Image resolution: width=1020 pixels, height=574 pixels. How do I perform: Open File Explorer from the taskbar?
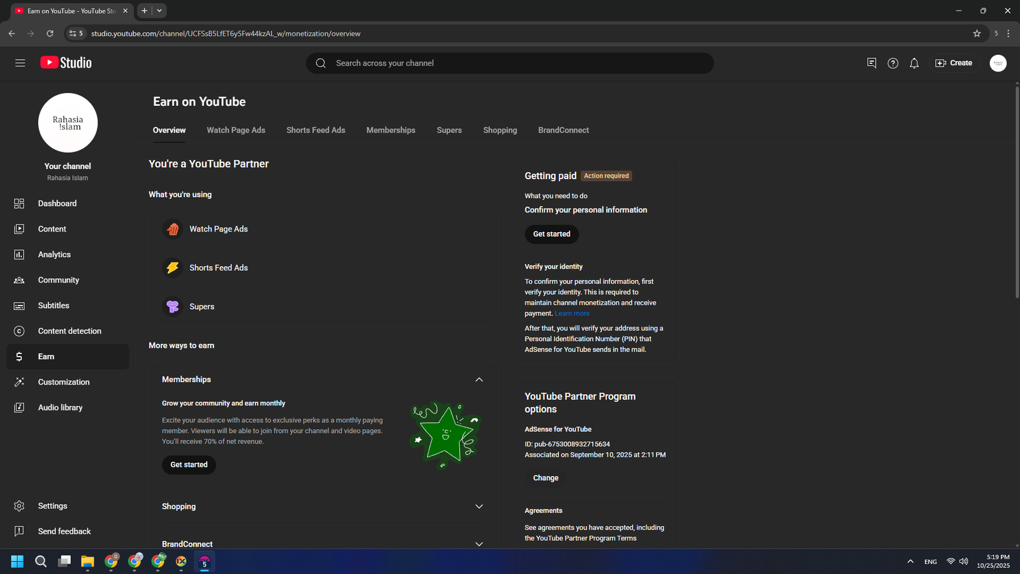tap(87, 561)
